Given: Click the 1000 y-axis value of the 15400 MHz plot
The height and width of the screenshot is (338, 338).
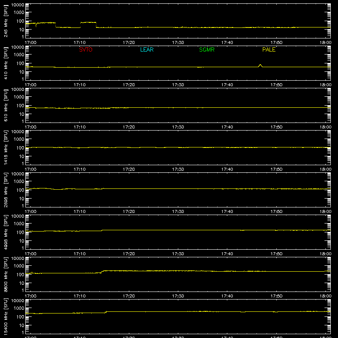Looking at the screenshot, I should [x=19, y=308].
